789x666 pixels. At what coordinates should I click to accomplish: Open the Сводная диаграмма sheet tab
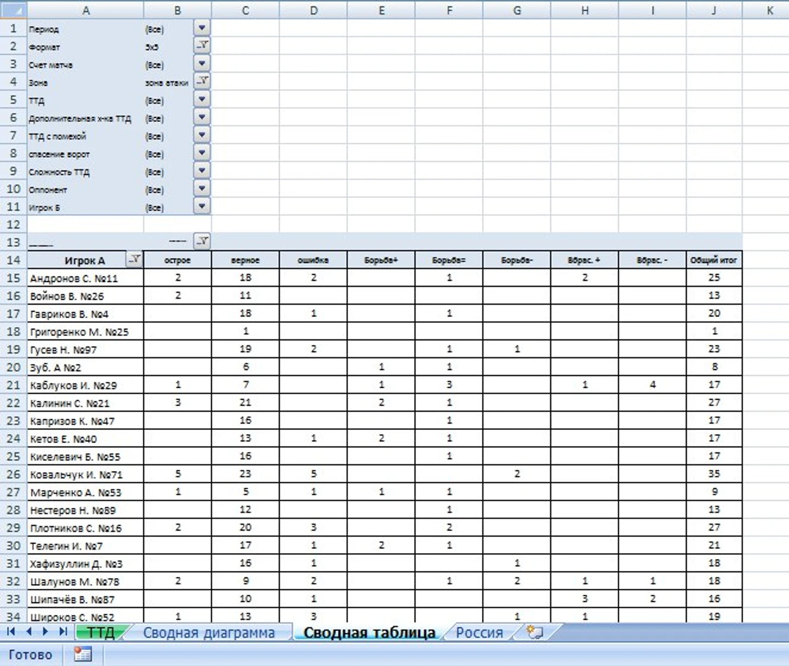tap(209, 633)
